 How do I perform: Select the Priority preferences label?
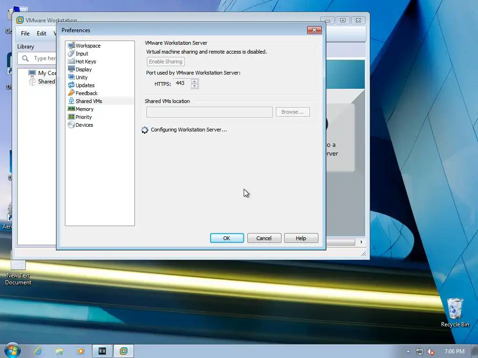click(x=84, y=117)
